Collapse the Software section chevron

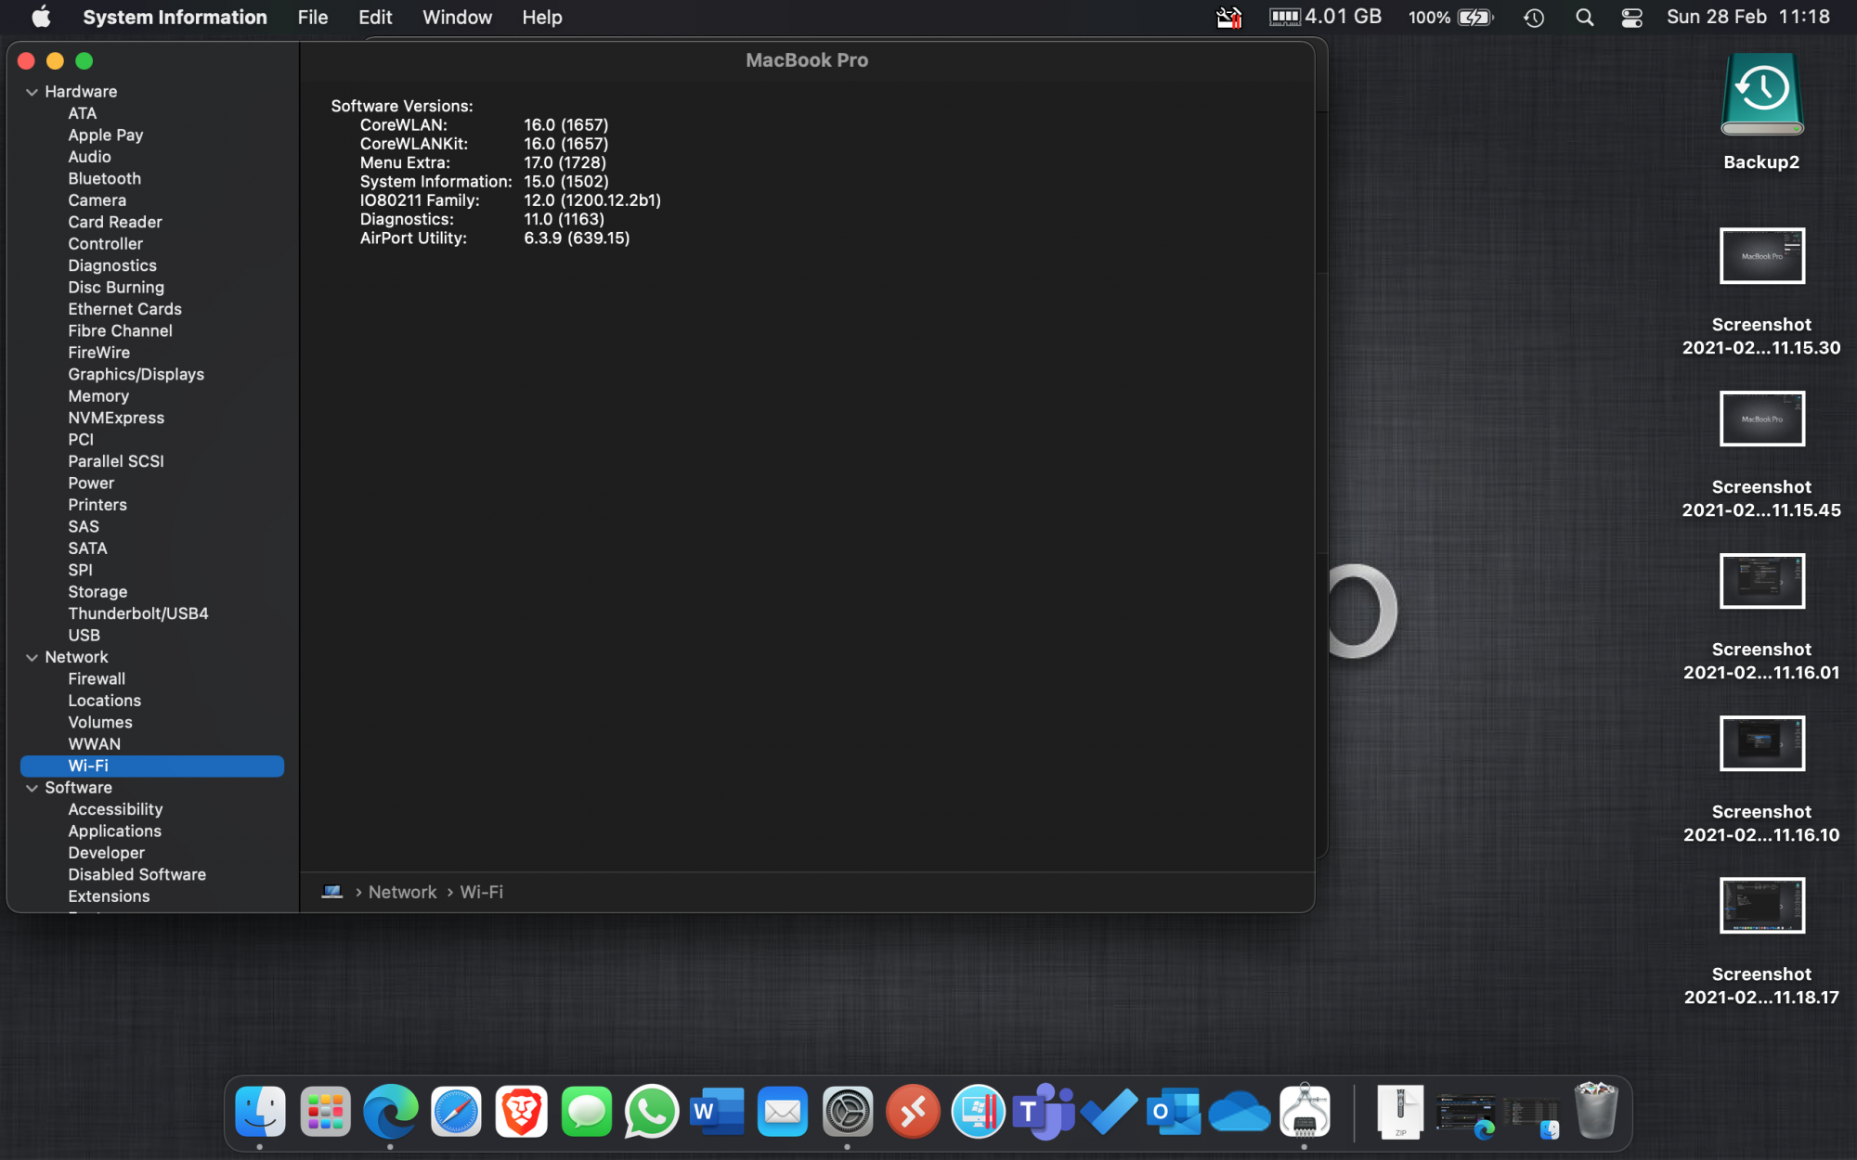(32, 788)
